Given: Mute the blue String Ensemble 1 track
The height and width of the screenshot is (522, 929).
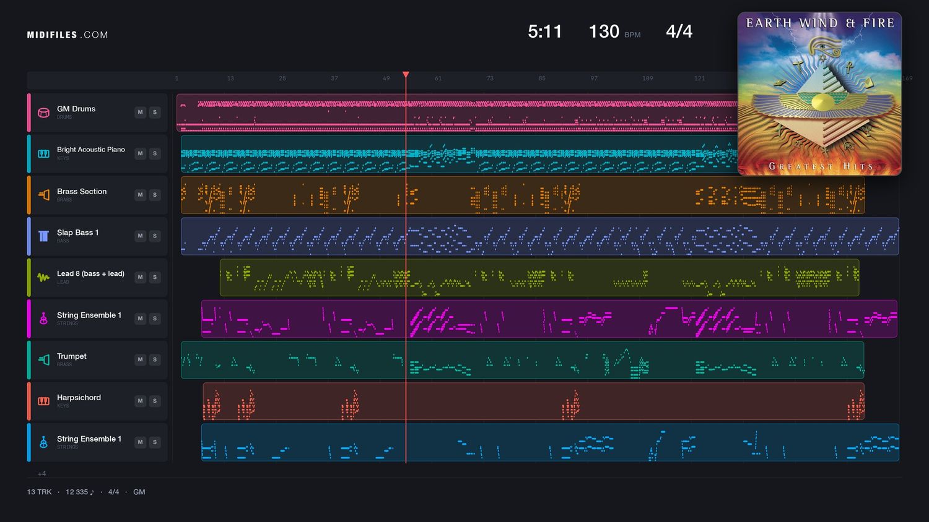Looking at the screenshot, I should (141, 442).
